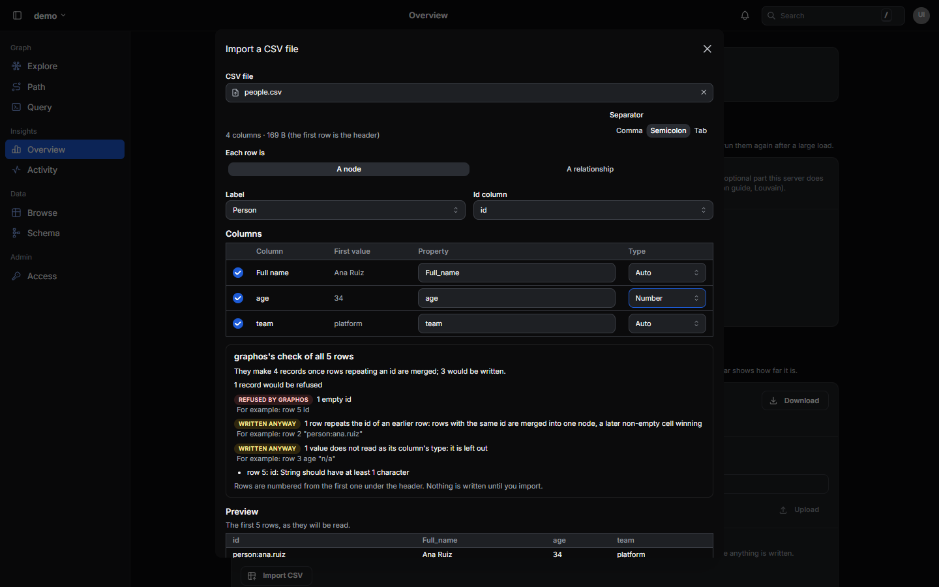Open the Label dropdown showing Person
The image size is (939, 587).
tap(346, 210)
